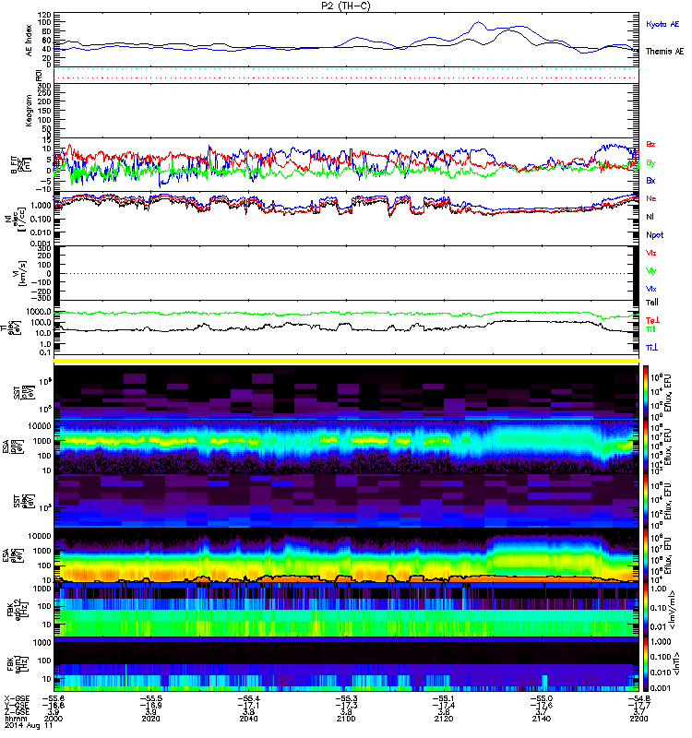This screenshot has height=738, width=692.
Task: Click the dotted zero line in Vi panel
Action: point(346,273)
